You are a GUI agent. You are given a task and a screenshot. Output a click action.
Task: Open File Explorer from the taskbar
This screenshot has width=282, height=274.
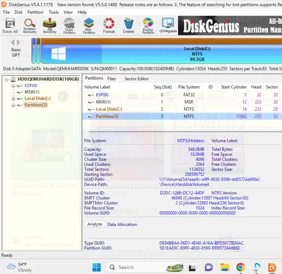tap(224, 267)
